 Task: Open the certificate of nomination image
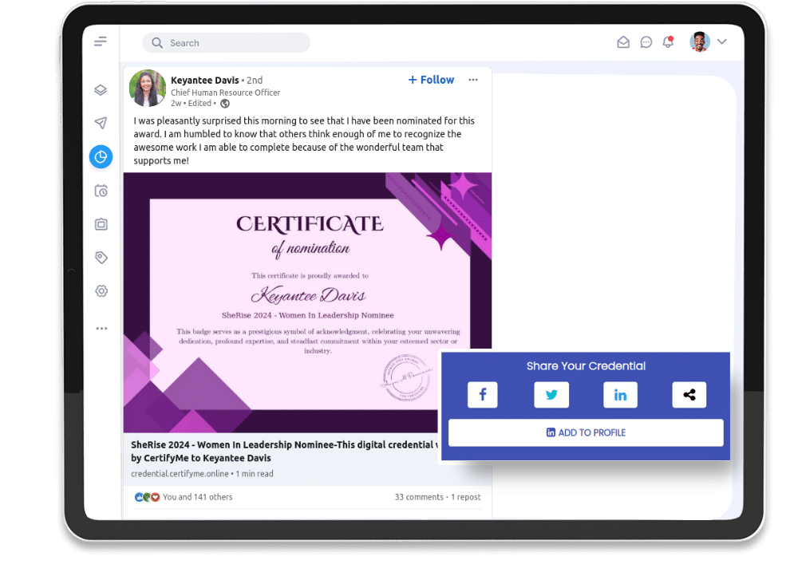point(307,302)
